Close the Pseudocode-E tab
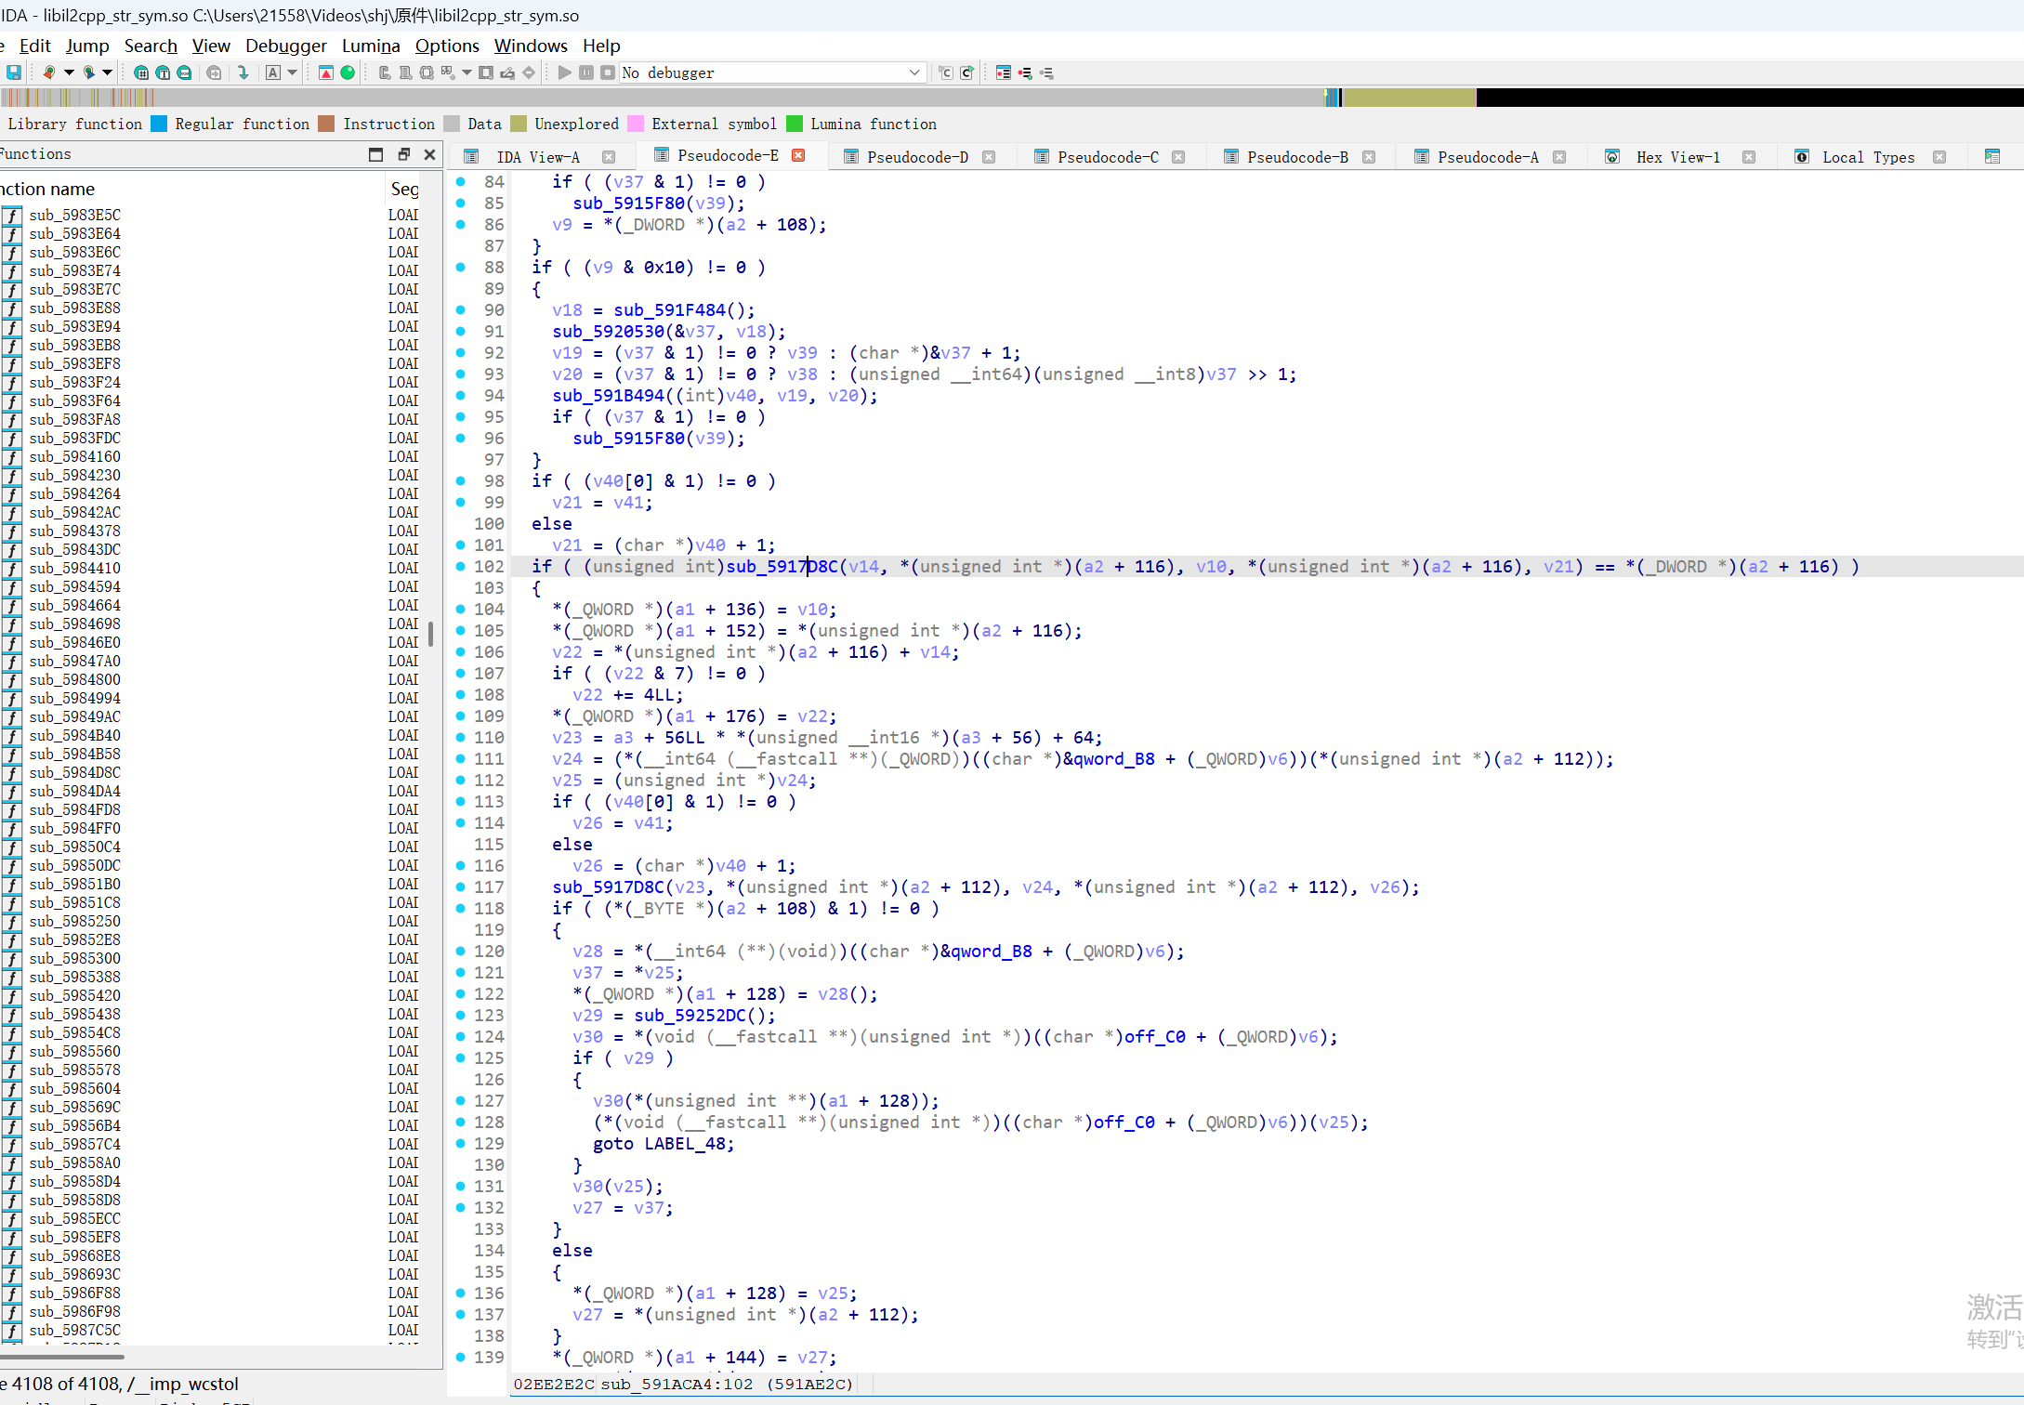2024x1405 pixels. click(x=798, y=155)
